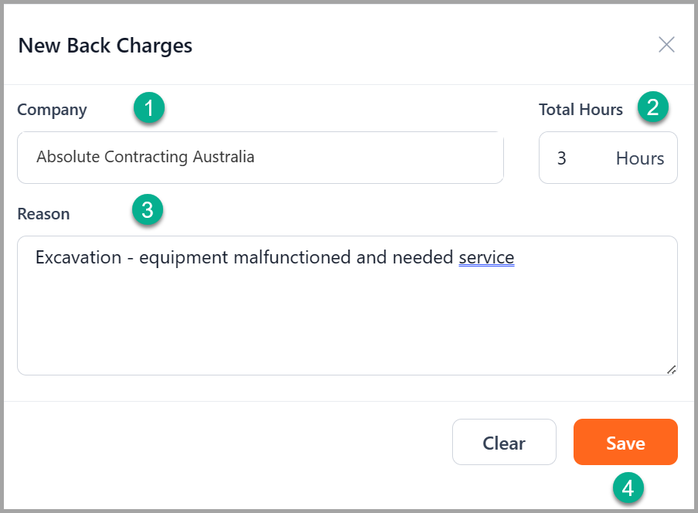Place cursor on the word Excavation

[78, 257]
